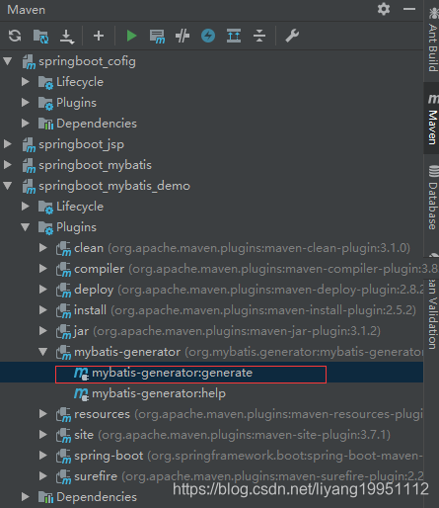
Task: Expand the compiler plugin node
Action: pos(43,269)
